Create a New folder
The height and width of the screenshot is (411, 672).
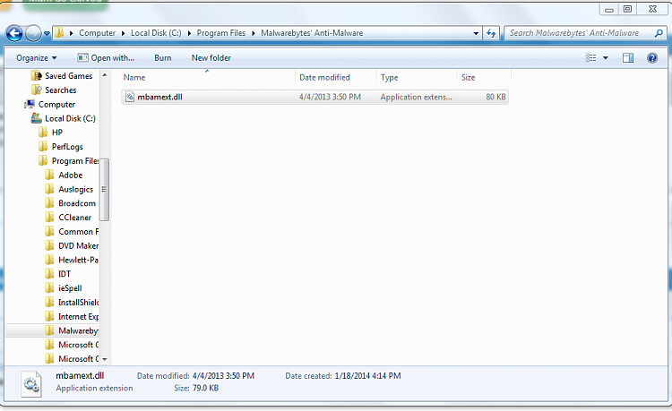pos(211,58)
